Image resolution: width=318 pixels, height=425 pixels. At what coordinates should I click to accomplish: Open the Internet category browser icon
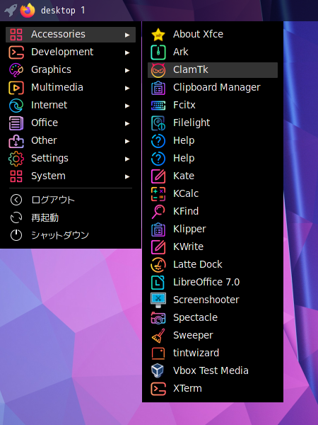[x=16, y=106]
